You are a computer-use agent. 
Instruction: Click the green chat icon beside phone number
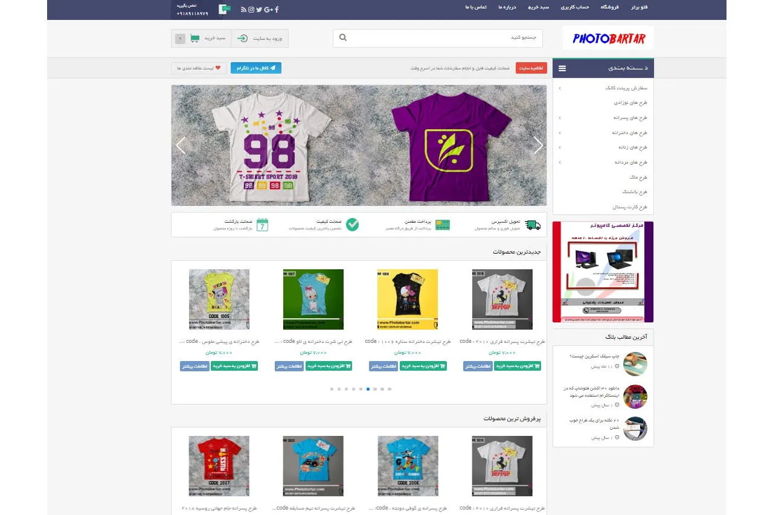[x=225, y=9]
